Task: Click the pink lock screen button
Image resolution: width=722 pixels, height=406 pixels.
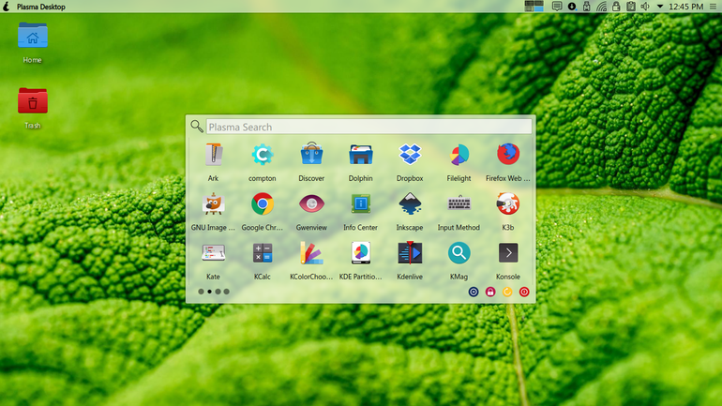Action: point(490,292)
